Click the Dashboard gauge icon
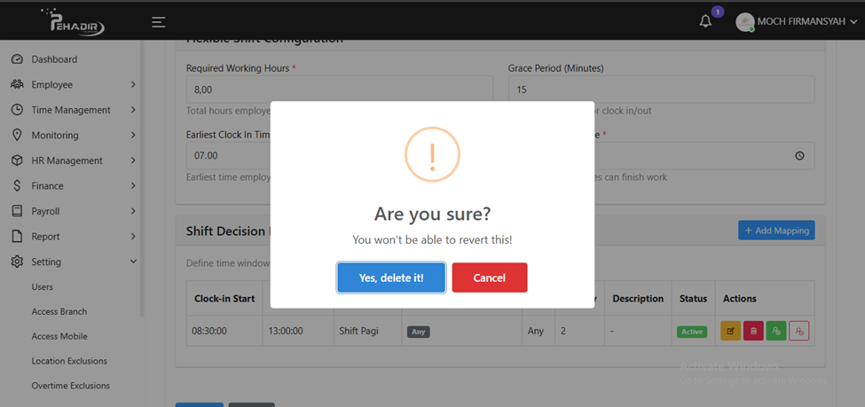Image resolution: width=865 pixels, height=407 pixels. [x=17, y=59]
